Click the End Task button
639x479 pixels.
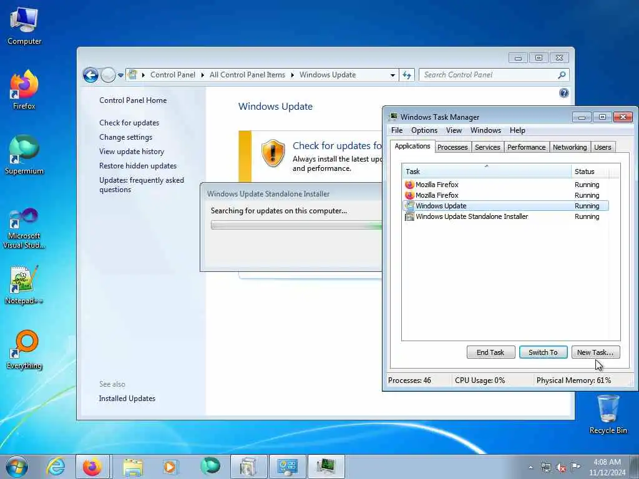click(490, 352)
